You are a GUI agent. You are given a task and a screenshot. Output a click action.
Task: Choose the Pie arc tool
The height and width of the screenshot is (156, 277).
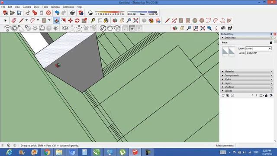(x=229, y=20)
